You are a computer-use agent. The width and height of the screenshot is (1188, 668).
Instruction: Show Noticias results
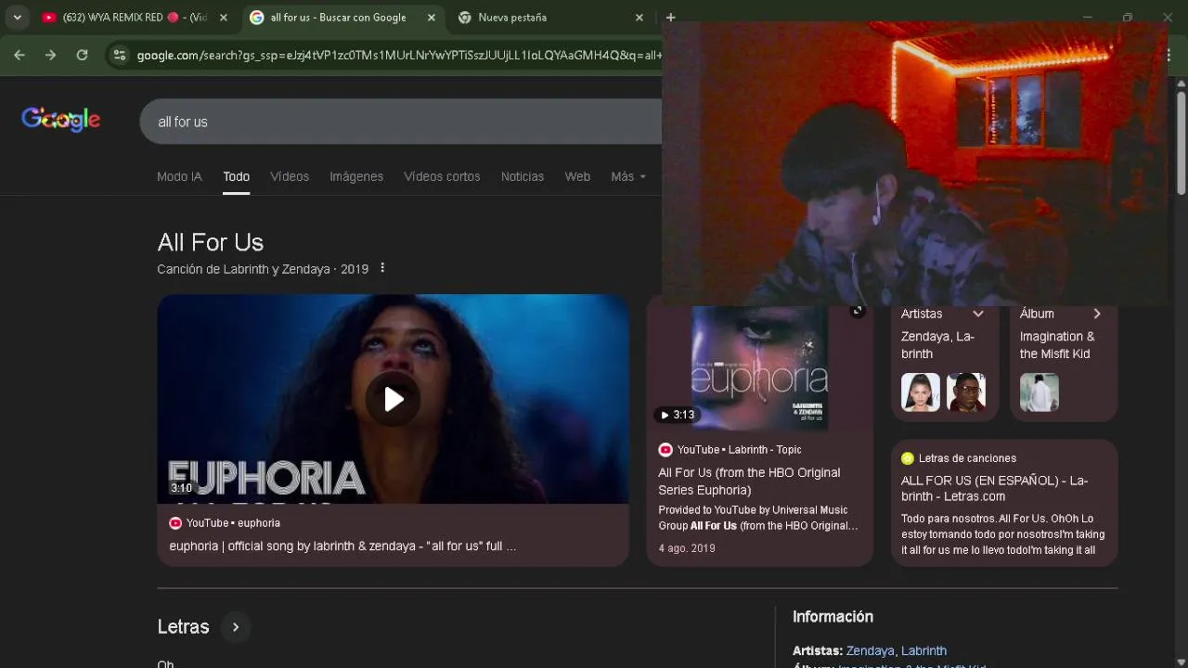tap(523, 176)
